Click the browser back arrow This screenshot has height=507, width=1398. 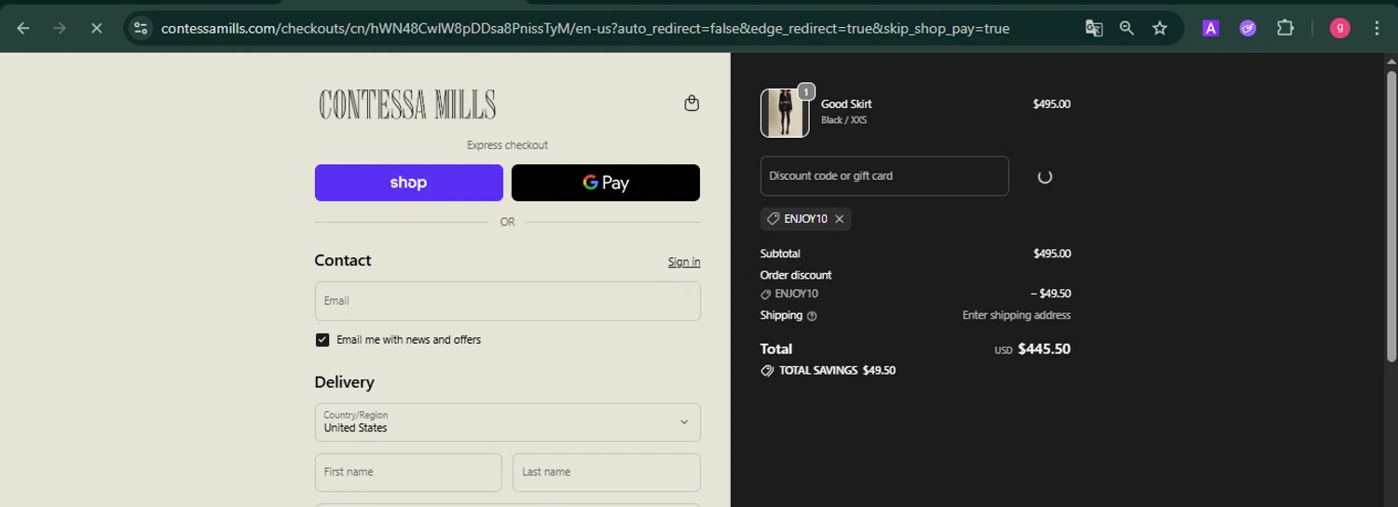(23, 28)
